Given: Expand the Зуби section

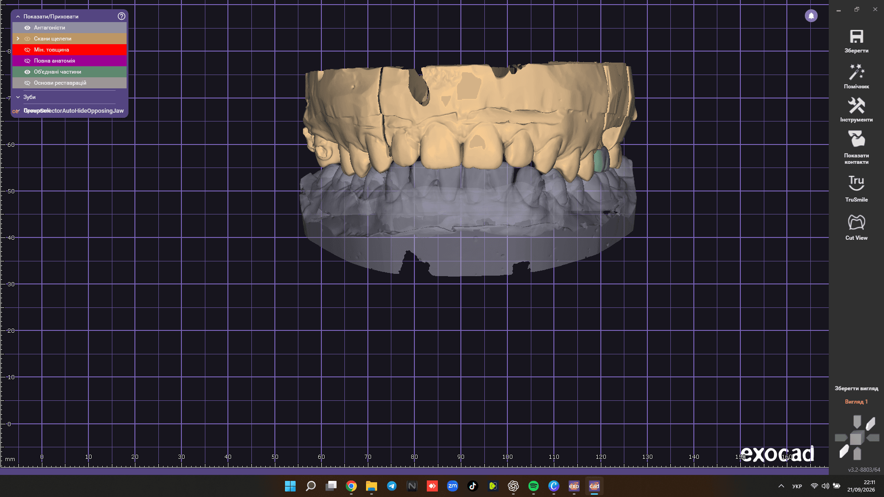Looking at the screenshot, I should (18, 97).
